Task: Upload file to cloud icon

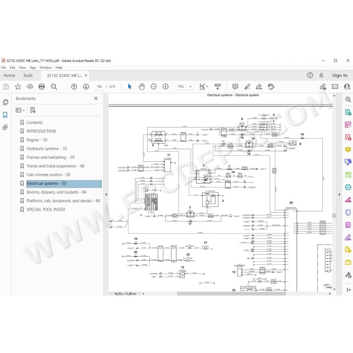Action: pyautogui.click(x=30, y=87)
